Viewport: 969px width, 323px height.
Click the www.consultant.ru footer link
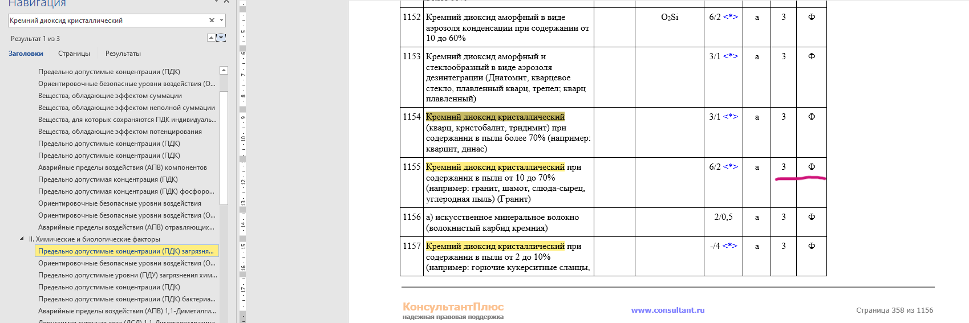pos(667,310)
